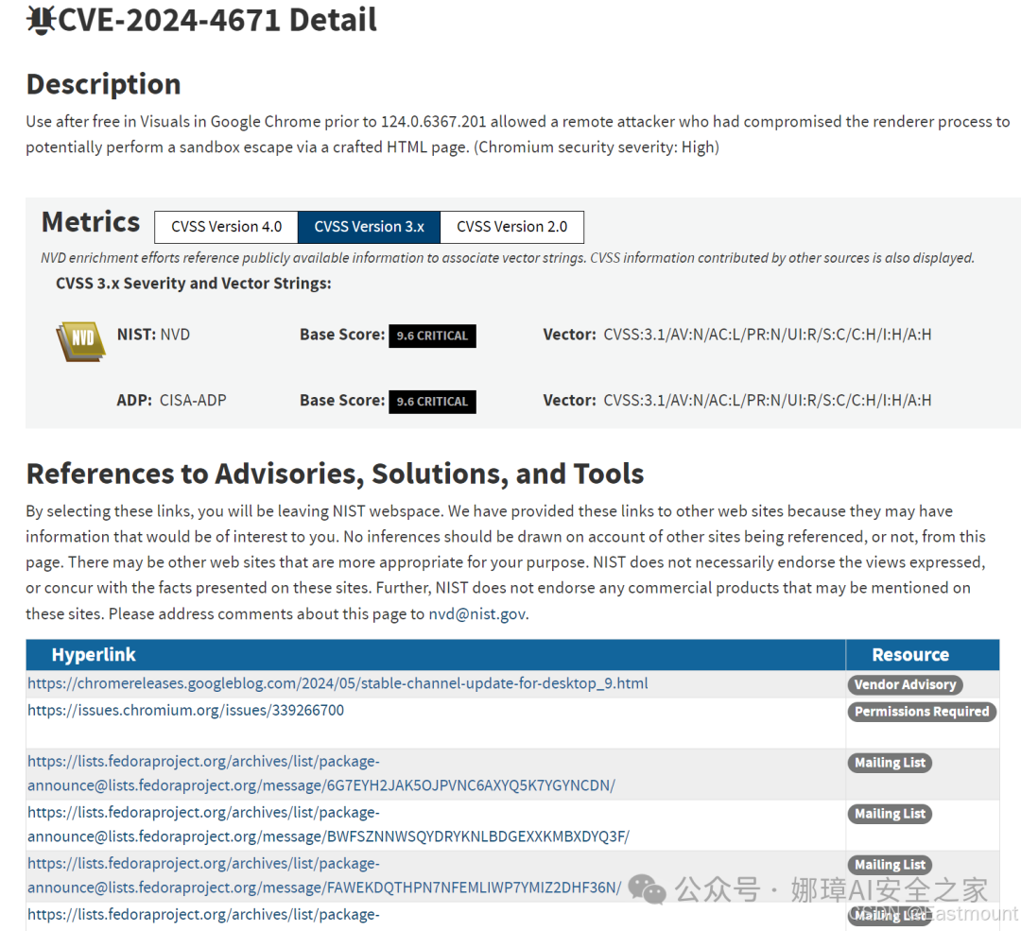This screenshot has height=931, width=1021.
Task: Open Fedora mailing list link ending BWFSZNNWSQYDRYKNLBDGEXXKMBXDYQ3F
Action: coord(328,824)
